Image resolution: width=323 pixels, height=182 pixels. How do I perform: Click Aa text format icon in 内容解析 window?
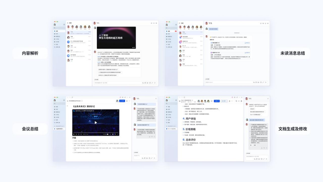point(143,83)
